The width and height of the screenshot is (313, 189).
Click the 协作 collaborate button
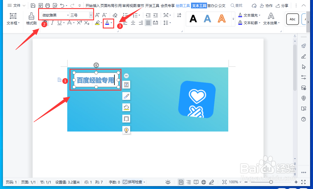click(266, 6)
